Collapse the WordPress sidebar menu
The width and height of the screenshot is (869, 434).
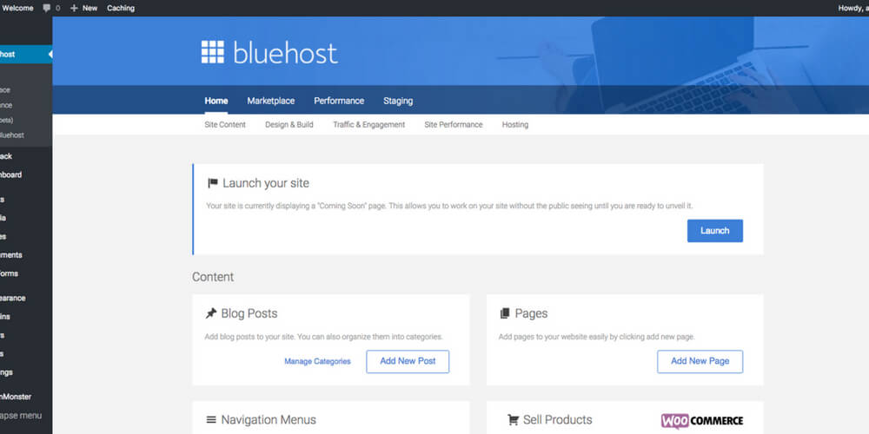(x=21, y=416)
